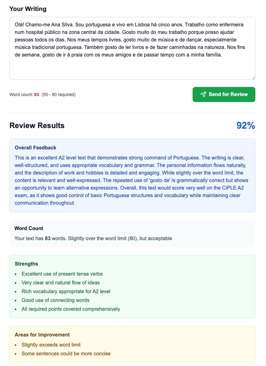Click the paper plane send icon
Screen dimensions: 266x366
203,94
